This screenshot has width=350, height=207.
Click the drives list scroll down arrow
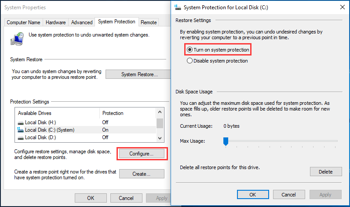(160, 138)
